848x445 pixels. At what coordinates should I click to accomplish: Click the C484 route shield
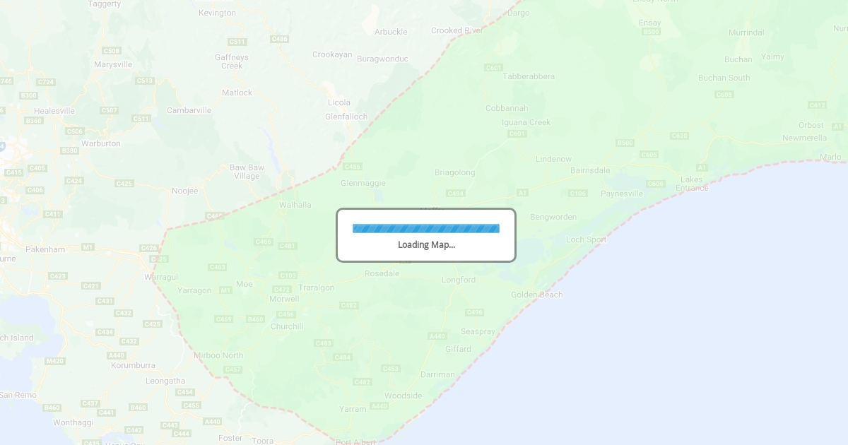pos(342,357)
